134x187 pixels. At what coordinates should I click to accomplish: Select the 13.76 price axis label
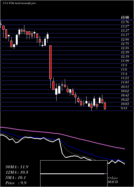click(125, 22)
